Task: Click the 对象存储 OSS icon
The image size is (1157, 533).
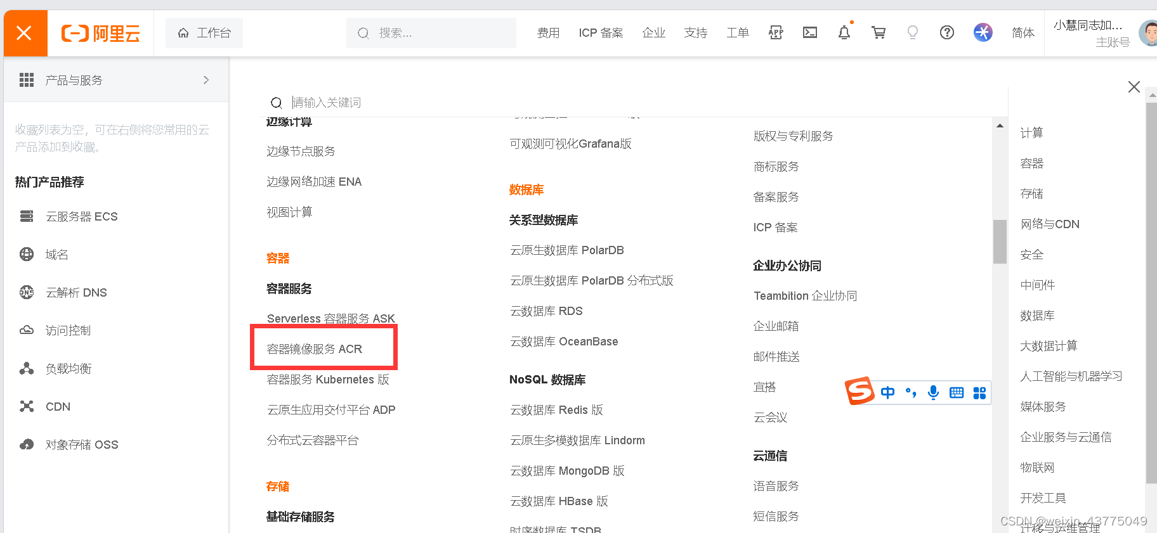Action: pos(27,444)
